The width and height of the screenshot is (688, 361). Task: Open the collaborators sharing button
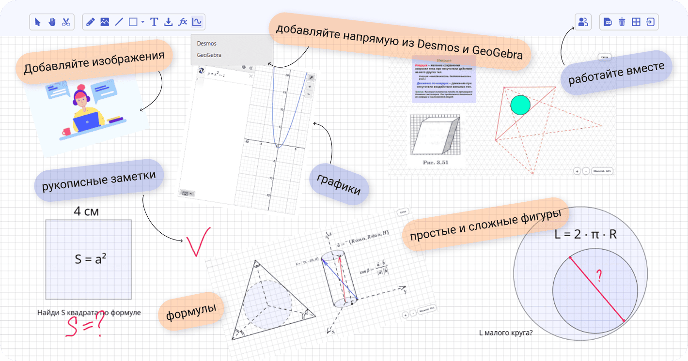583,22
